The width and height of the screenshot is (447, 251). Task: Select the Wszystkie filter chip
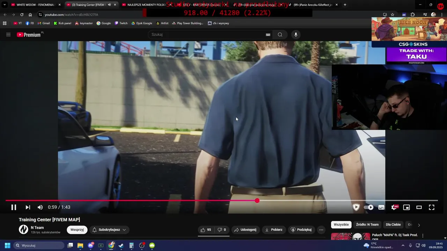tap(341, 225)
